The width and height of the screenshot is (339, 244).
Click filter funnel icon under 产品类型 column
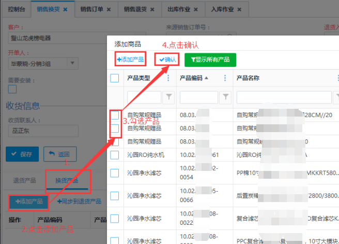click(x=169, y=97)
